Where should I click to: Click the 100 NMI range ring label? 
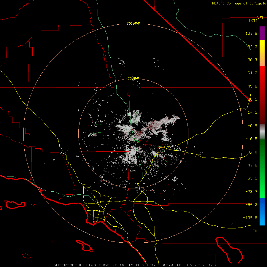click(133, 23)
